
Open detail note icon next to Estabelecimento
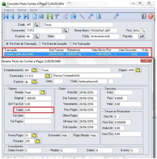point(35,70)
